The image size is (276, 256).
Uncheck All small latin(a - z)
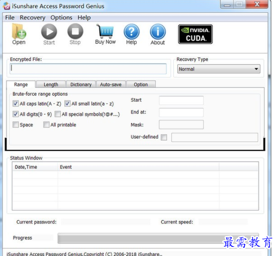pyautogui.click(x=67, y=104)
